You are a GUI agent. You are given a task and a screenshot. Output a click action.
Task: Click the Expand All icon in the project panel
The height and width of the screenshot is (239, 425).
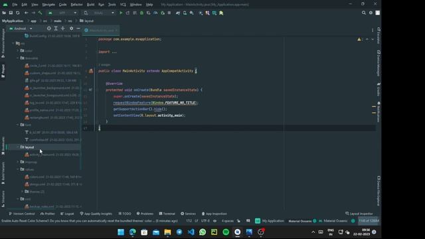[x=56, y=29]
